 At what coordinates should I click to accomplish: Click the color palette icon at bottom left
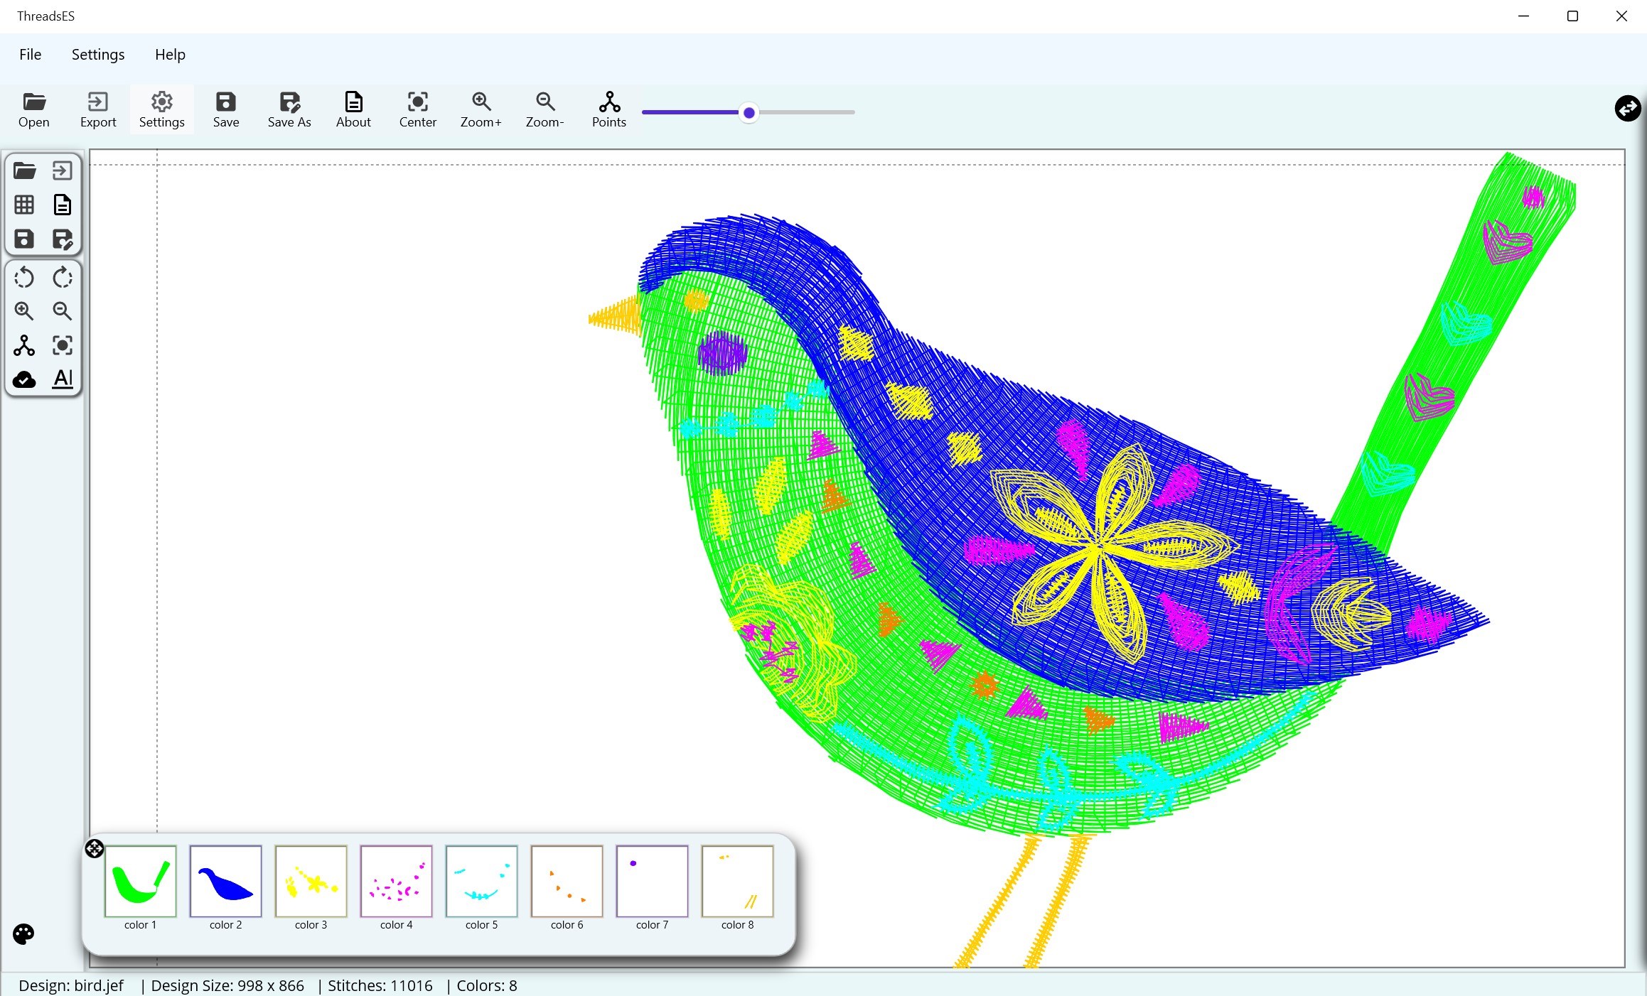[x=23, y=934]
